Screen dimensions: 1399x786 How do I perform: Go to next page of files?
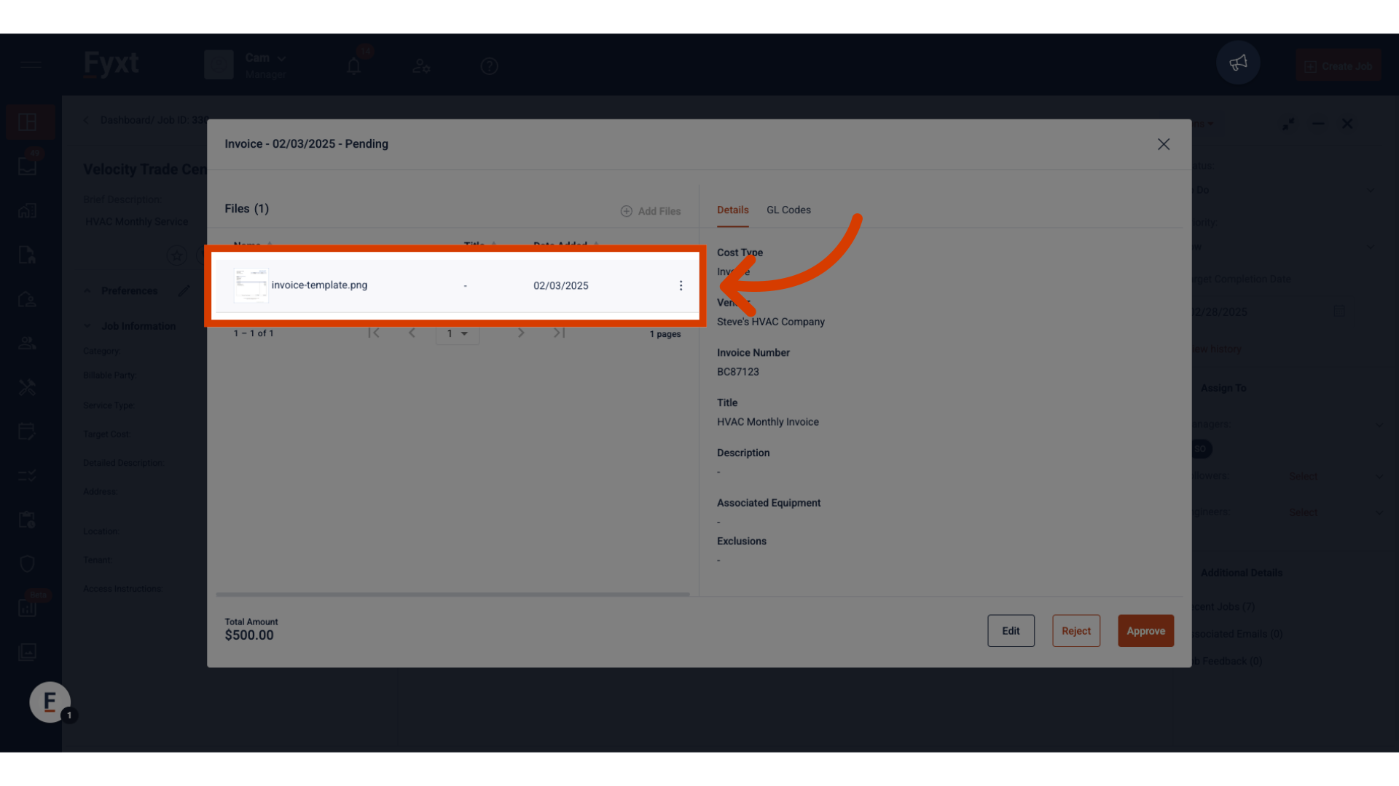[521, 333]
